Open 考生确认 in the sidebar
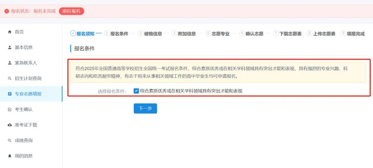Image resolution: width=373 pixels, height=168 pixels. tap(31, 110)
